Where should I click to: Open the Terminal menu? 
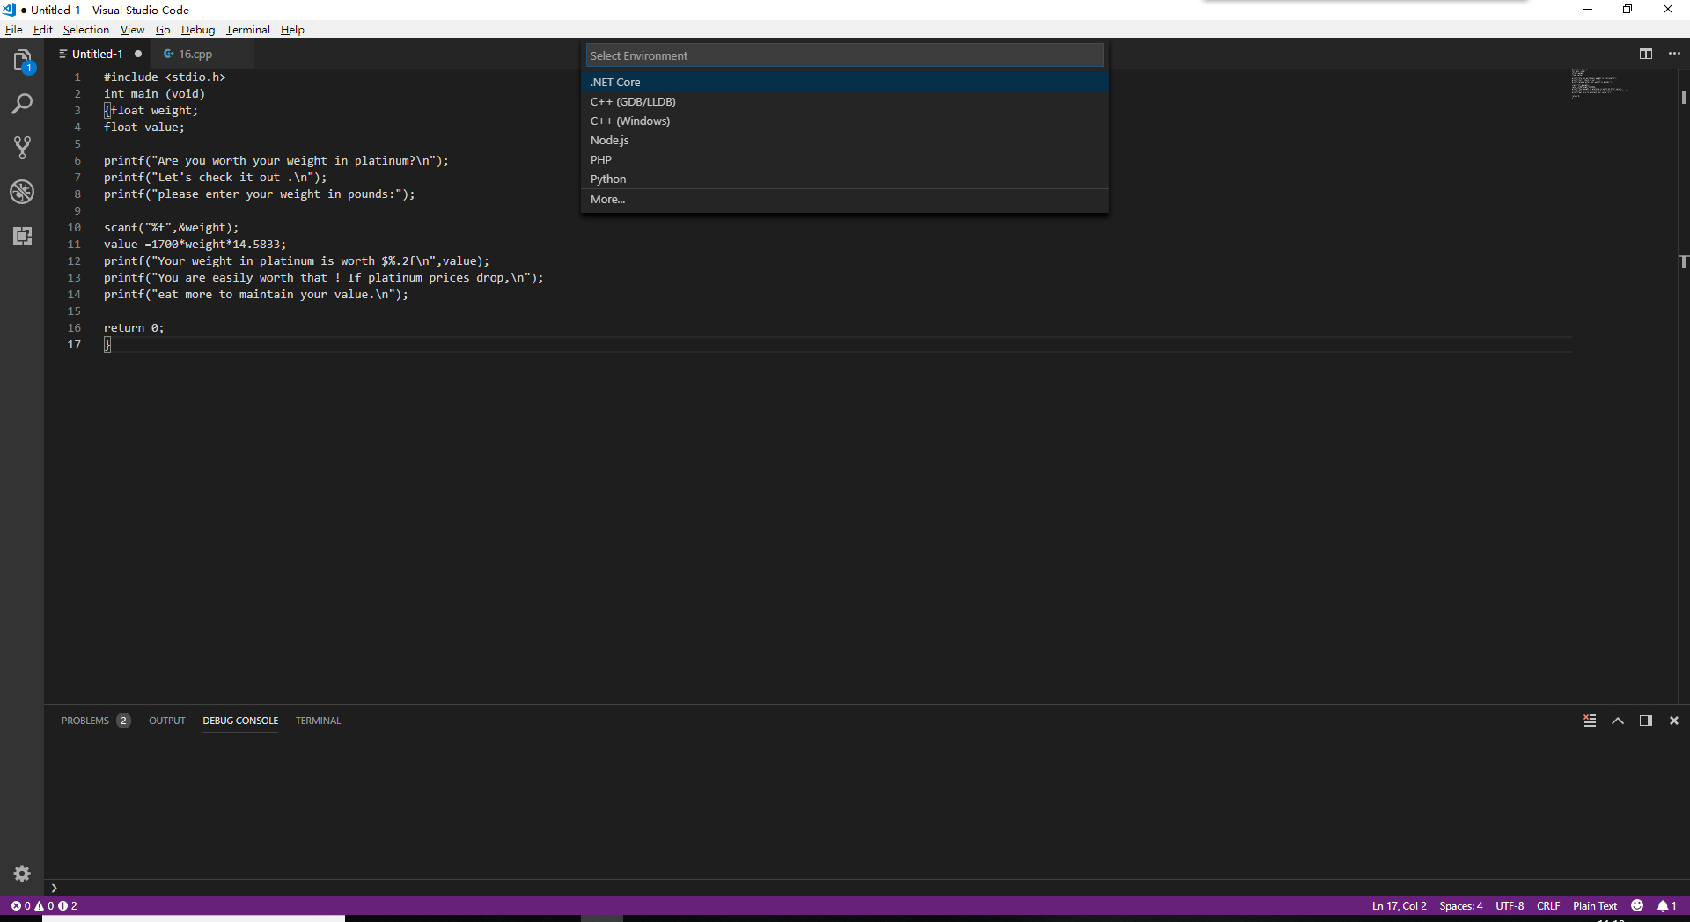click(x=248, y=29)
